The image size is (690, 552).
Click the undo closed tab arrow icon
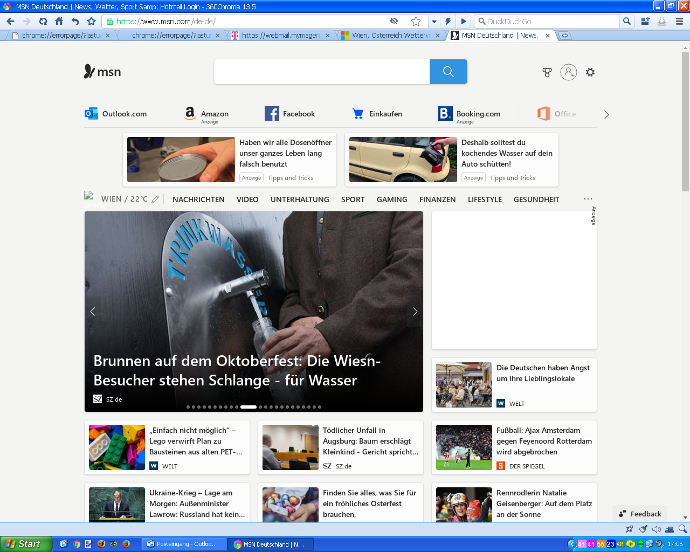click(75, 22)
